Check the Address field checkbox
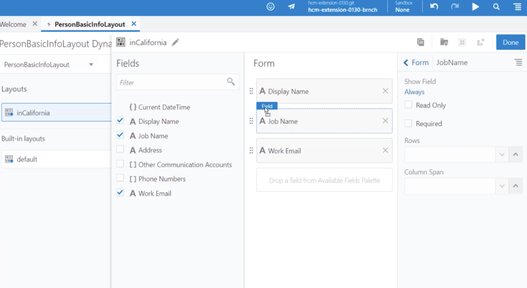 coord(120,149)
